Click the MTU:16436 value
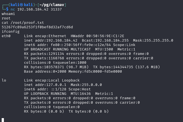Screen dimensions: 183x122 point(81,94)
